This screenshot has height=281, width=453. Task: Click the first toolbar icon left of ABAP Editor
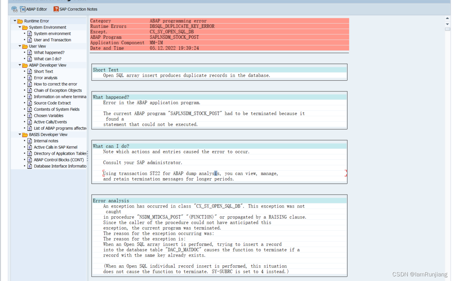[14, 9]
